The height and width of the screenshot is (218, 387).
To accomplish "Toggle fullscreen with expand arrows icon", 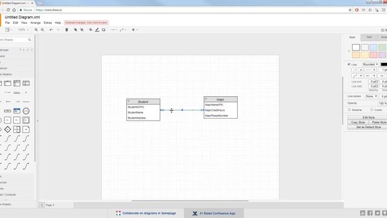I will [382, 30].
